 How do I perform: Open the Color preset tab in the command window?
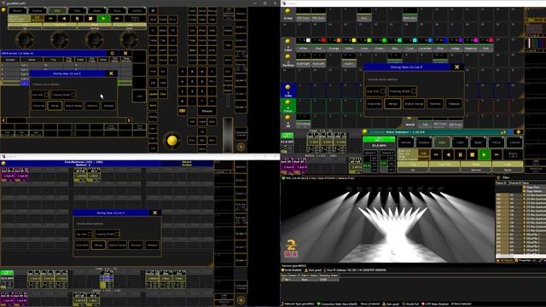[77, 11]
